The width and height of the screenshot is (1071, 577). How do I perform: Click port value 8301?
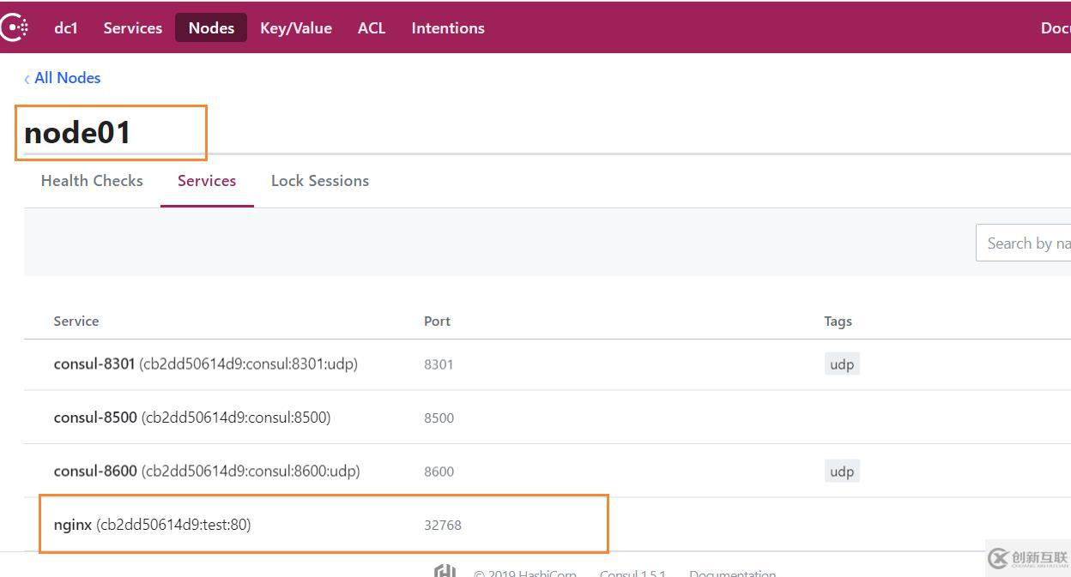[439, 364]
